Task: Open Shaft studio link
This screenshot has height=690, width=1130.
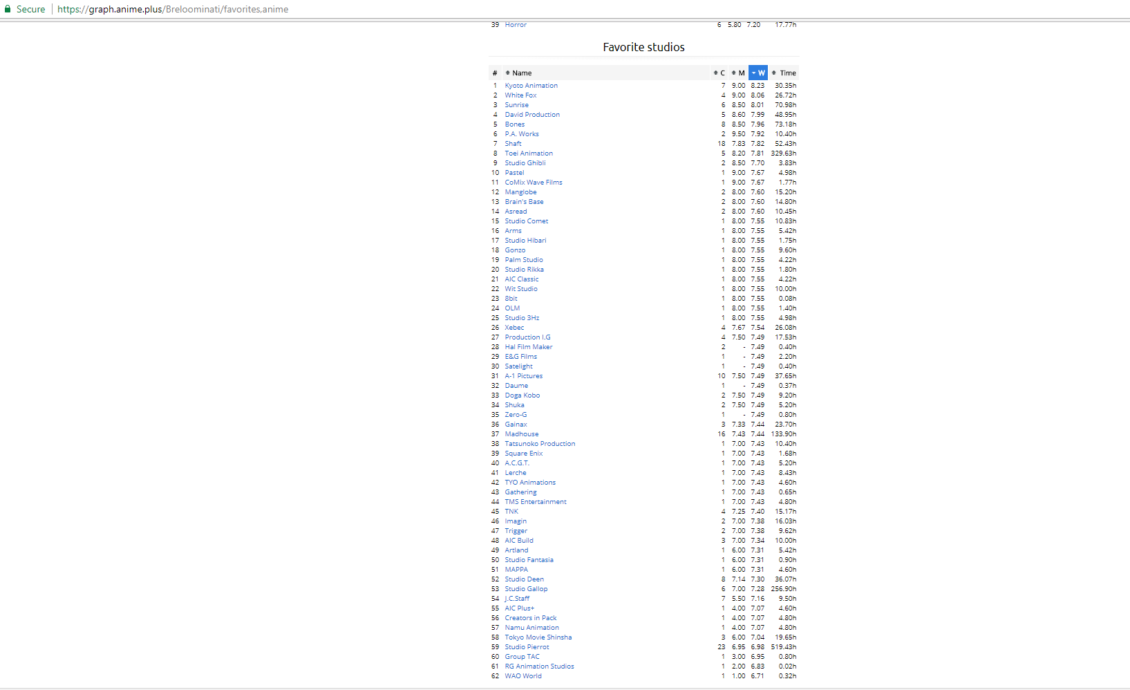Action: 513,144
